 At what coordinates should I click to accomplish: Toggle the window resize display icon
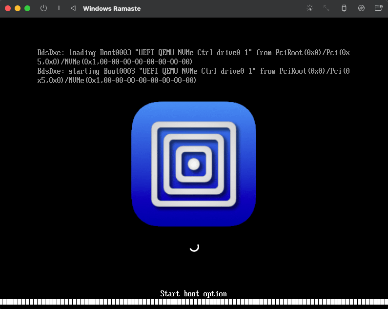[327, 8]
